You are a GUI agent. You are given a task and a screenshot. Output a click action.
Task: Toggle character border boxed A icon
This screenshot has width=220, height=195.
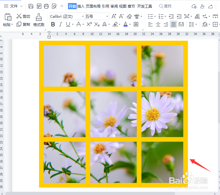pos(136,25)
